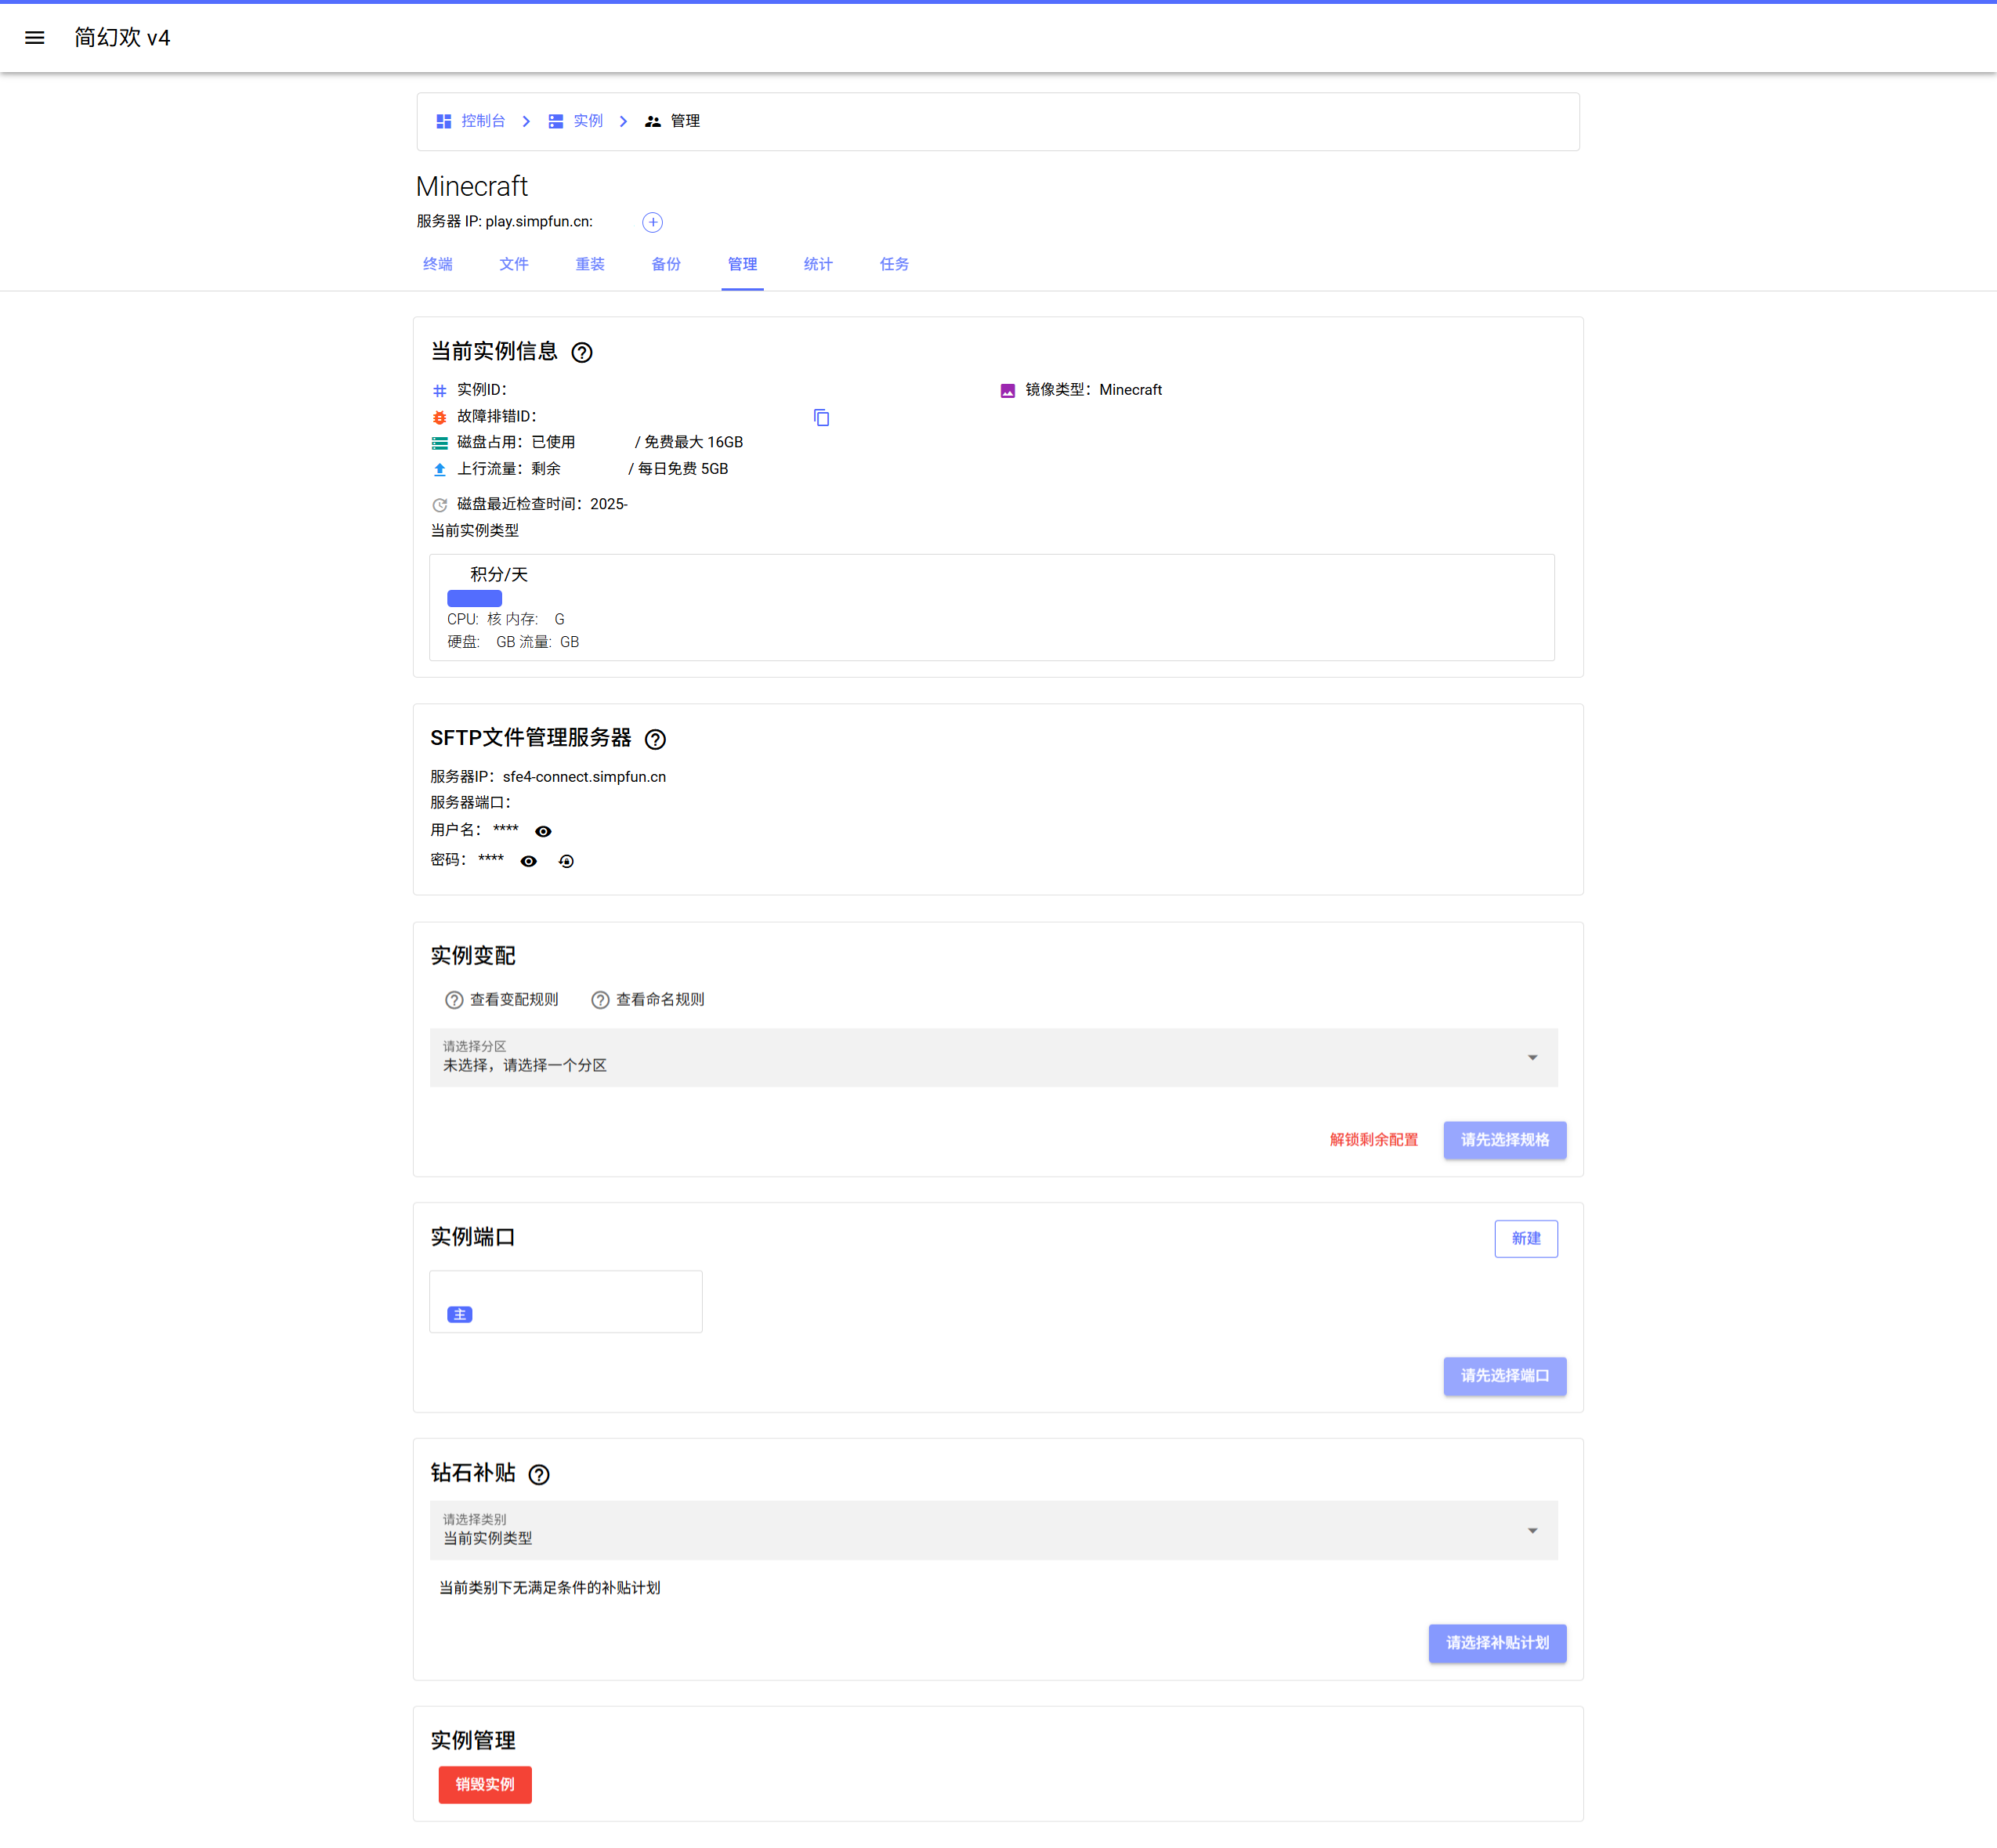Open help icon next to 当前实例信息

pyautogui.click(x=581, y=352)
